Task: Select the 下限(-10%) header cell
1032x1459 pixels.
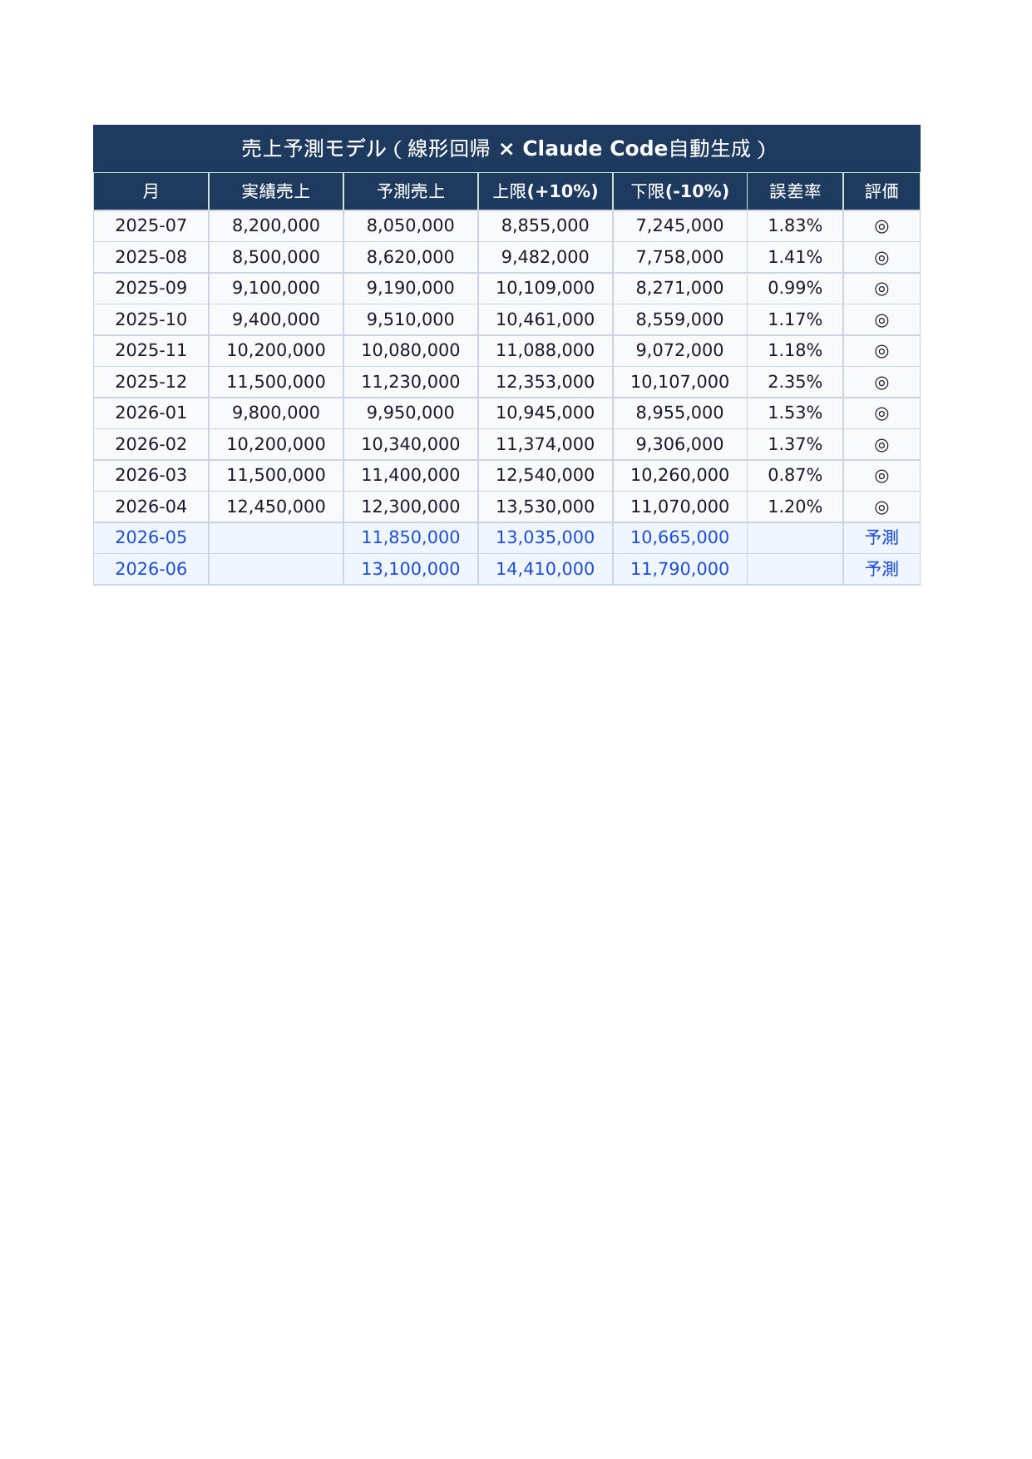Action: point(679,191)
